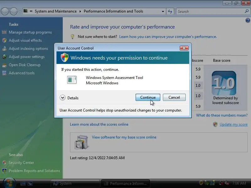This screenshot has height=188, width=251.
Task: Click the UAC security shield icon
Action: tap(65, 57)
